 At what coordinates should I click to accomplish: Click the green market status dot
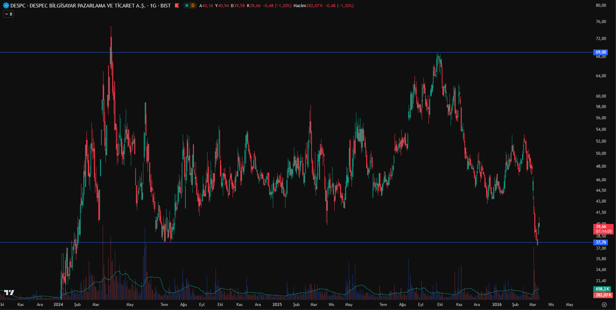pyautogui.click(x=186, y=5)
